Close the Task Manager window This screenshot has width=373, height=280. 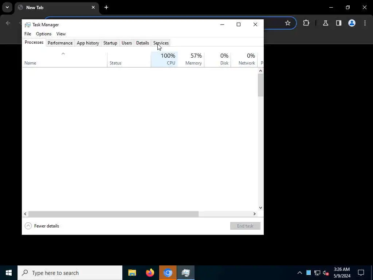(255, 24)
